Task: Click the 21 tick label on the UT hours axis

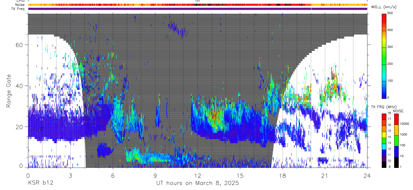Action: coord(325,176)
